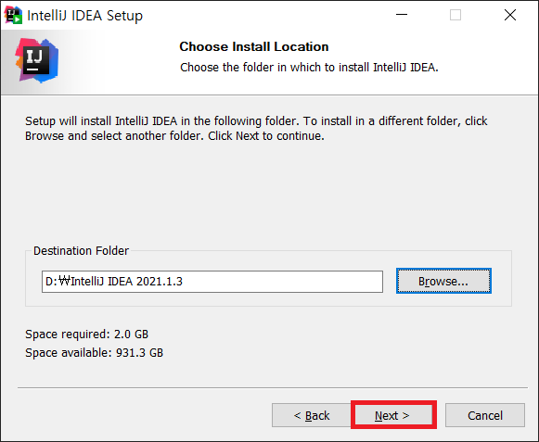The image size is (539, 442).
Task: Cancel the IntelliJ IDEA setup
Action: pos(484,415)
